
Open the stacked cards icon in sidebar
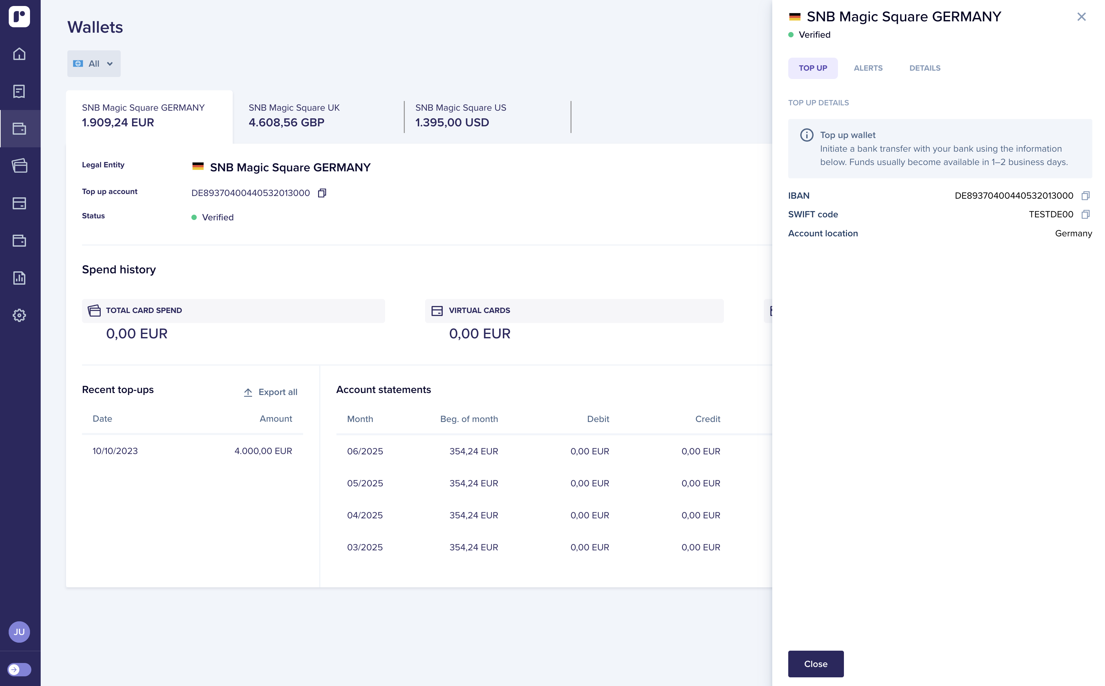(x=19, y=166)
